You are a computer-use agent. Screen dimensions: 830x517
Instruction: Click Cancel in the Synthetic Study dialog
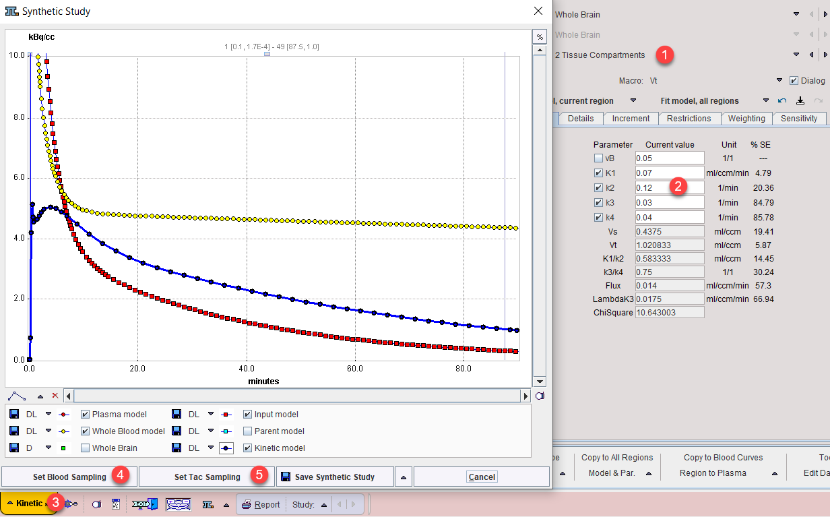coord(482,477)
